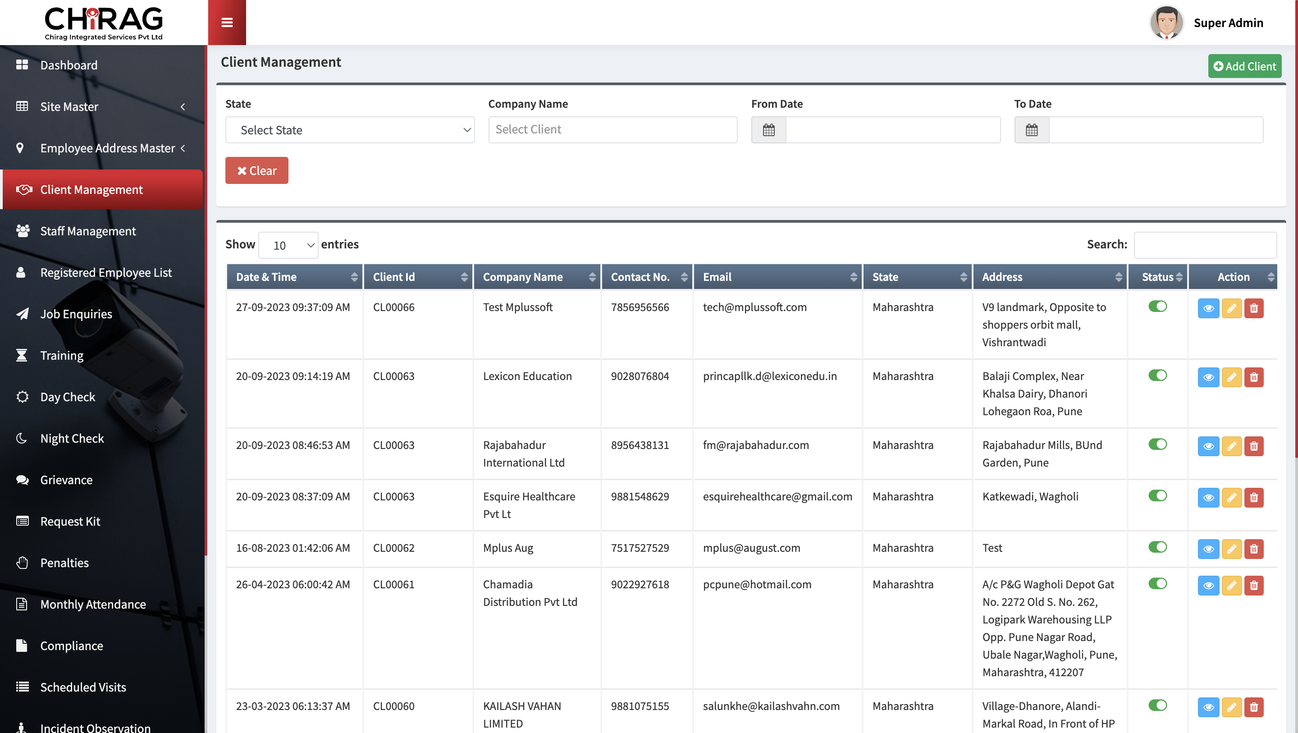Screen dimensions: 1298x733
Task: Edit the Lexicon Education client
Action: click(1231, 377)
